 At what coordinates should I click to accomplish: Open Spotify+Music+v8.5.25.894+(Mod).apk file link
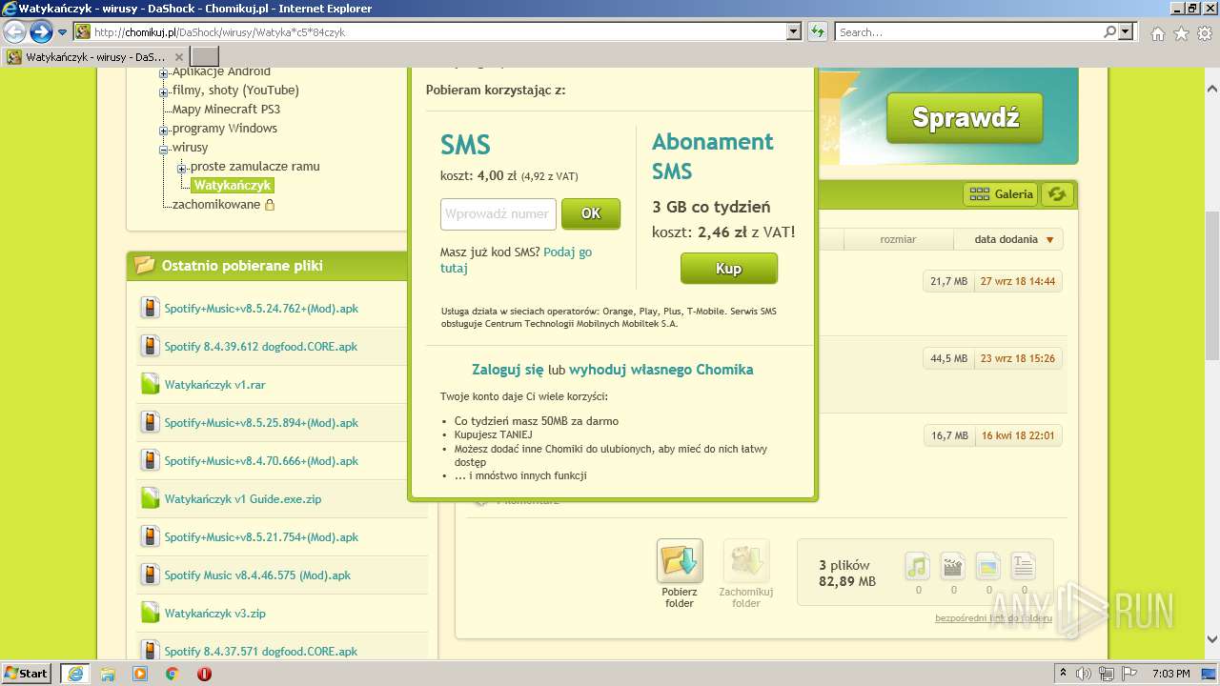click(x=261, y=423)
